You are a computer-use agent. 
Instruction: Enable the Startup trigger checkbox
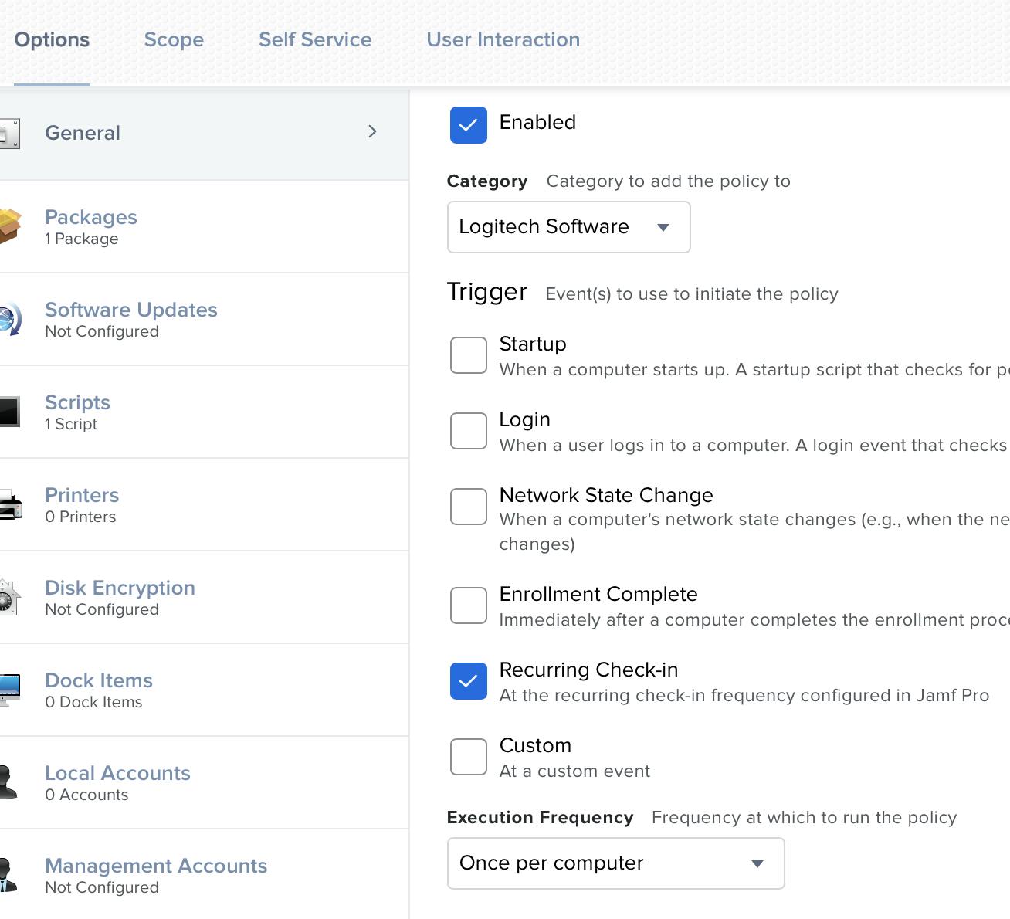point(468,355)
